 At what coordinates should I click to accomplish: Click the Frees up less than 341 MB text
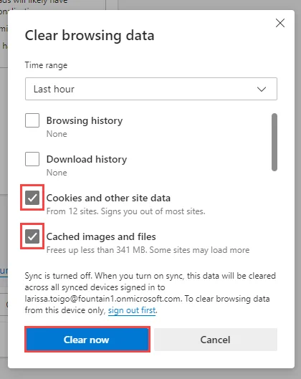point(148,250)
